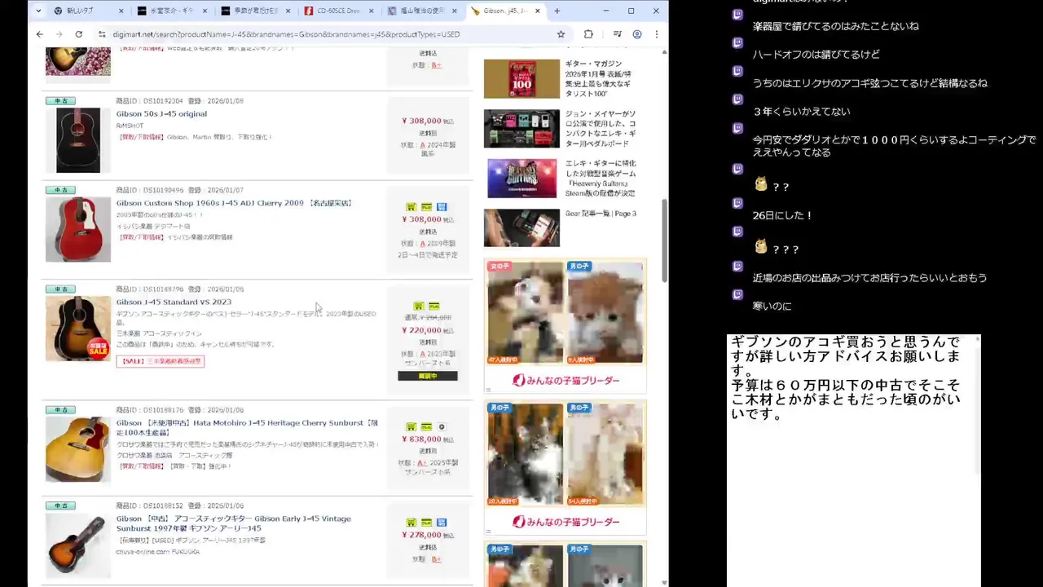Open Gibson Early J-45 Vintage Sunburst 1997 link
This screenshot has height=587, width=1043.
pyautogui.click(x=234, y=523)
